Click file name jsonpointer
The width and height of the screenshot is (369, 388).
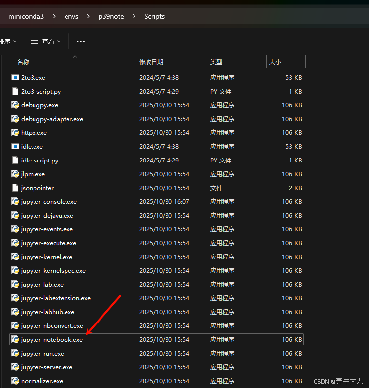click(x=37, y=188)
